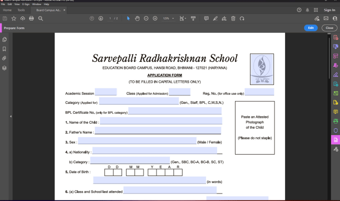Rotate the page clockwise

point(242,18)
